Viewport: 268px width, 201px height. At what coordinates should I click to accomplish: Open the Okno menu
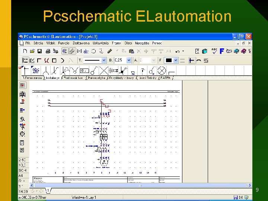click(x=128, y=43)
